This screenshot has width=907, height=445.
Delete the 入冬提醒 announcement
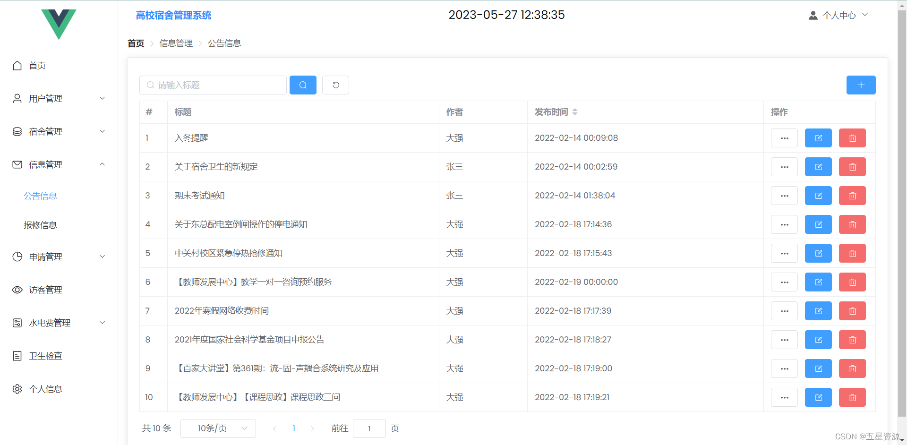[x=852, y=138]
